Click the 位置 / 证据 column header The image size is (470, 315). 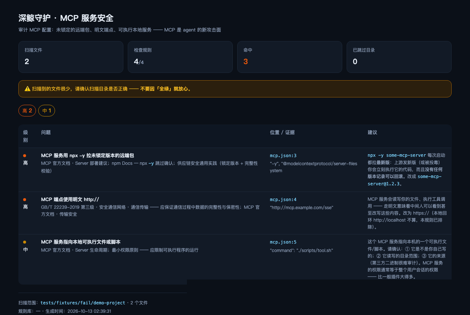tap(282, 133)
